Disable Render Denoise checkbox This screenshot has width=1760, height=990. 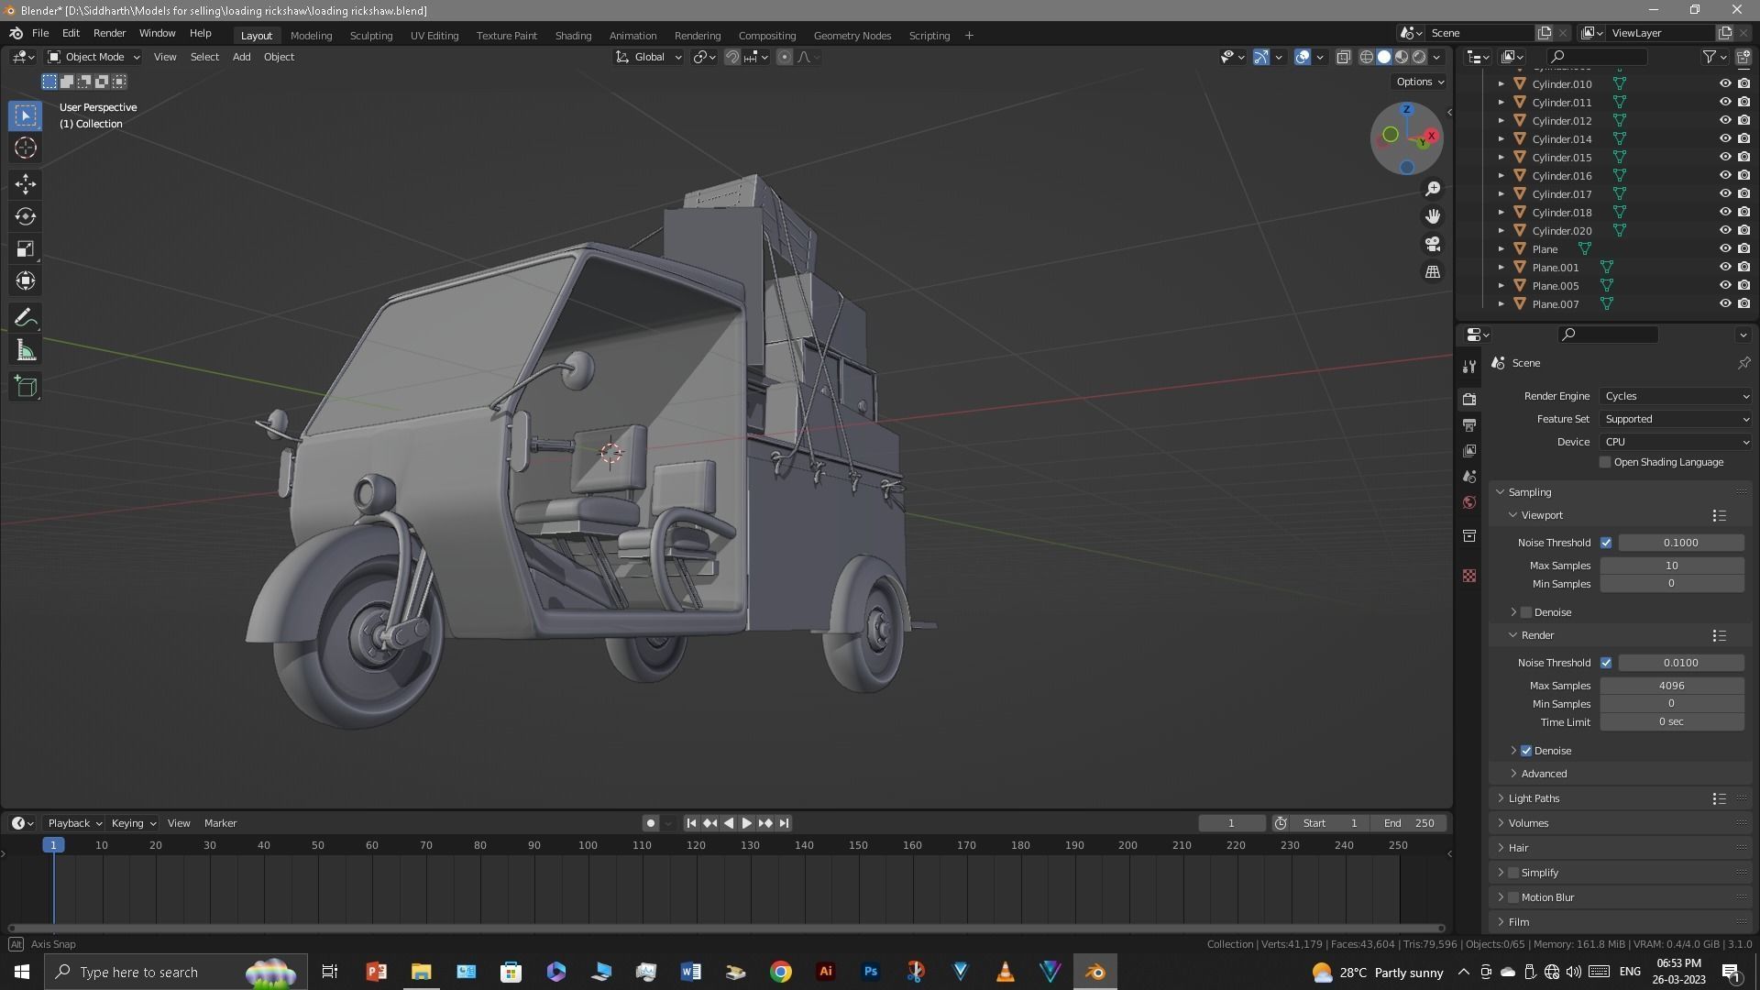click(1526, 751)
